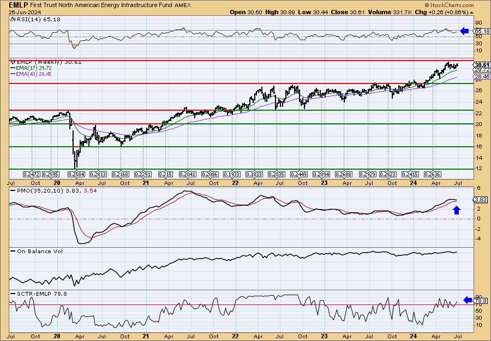
Task: Click the 0.2584 dividend value
Action: tap(76, 174)
